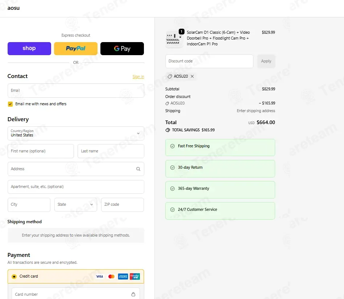The image size is (344, 299).
Task: Open the Sign in link
Action: click(x=138, y=77)
